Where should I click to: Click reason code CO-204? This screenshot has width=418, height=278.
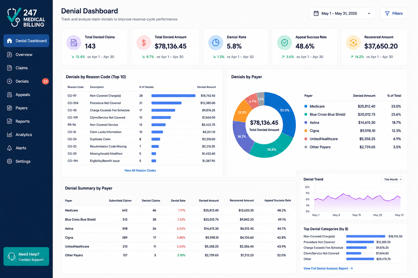(73, 103)
